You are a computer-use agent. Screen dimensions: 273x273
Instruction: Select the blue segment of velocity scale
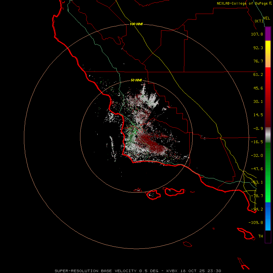click(268, 216)
